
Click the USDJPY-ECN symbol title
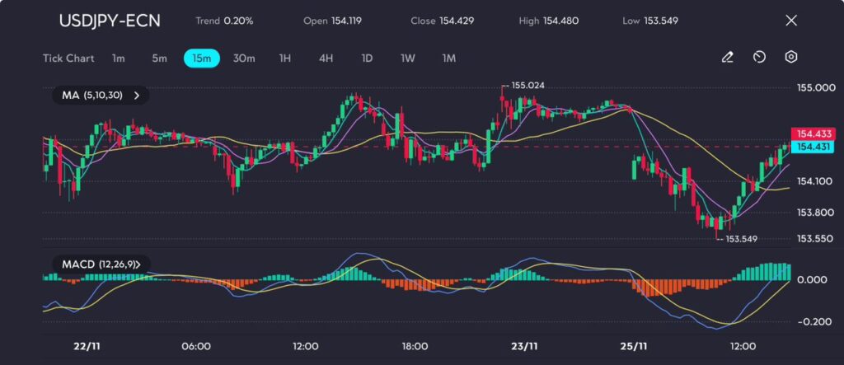coord(110,21)
